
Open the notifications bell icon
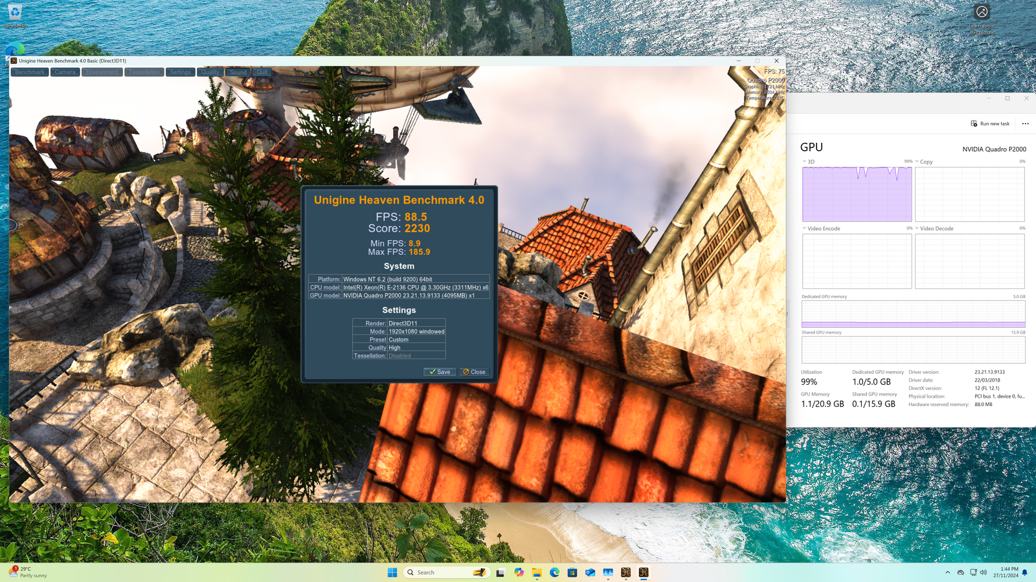coord(1025,572)
